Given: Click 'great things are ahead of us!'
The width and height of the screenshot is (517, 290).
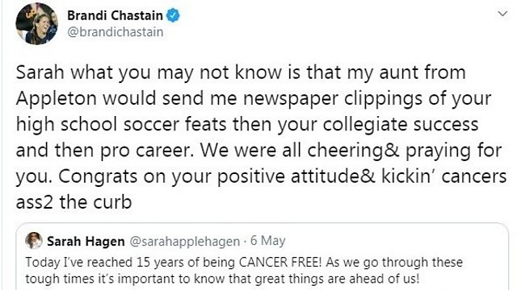Looking at the screenshot, I should tap(338, 279).
